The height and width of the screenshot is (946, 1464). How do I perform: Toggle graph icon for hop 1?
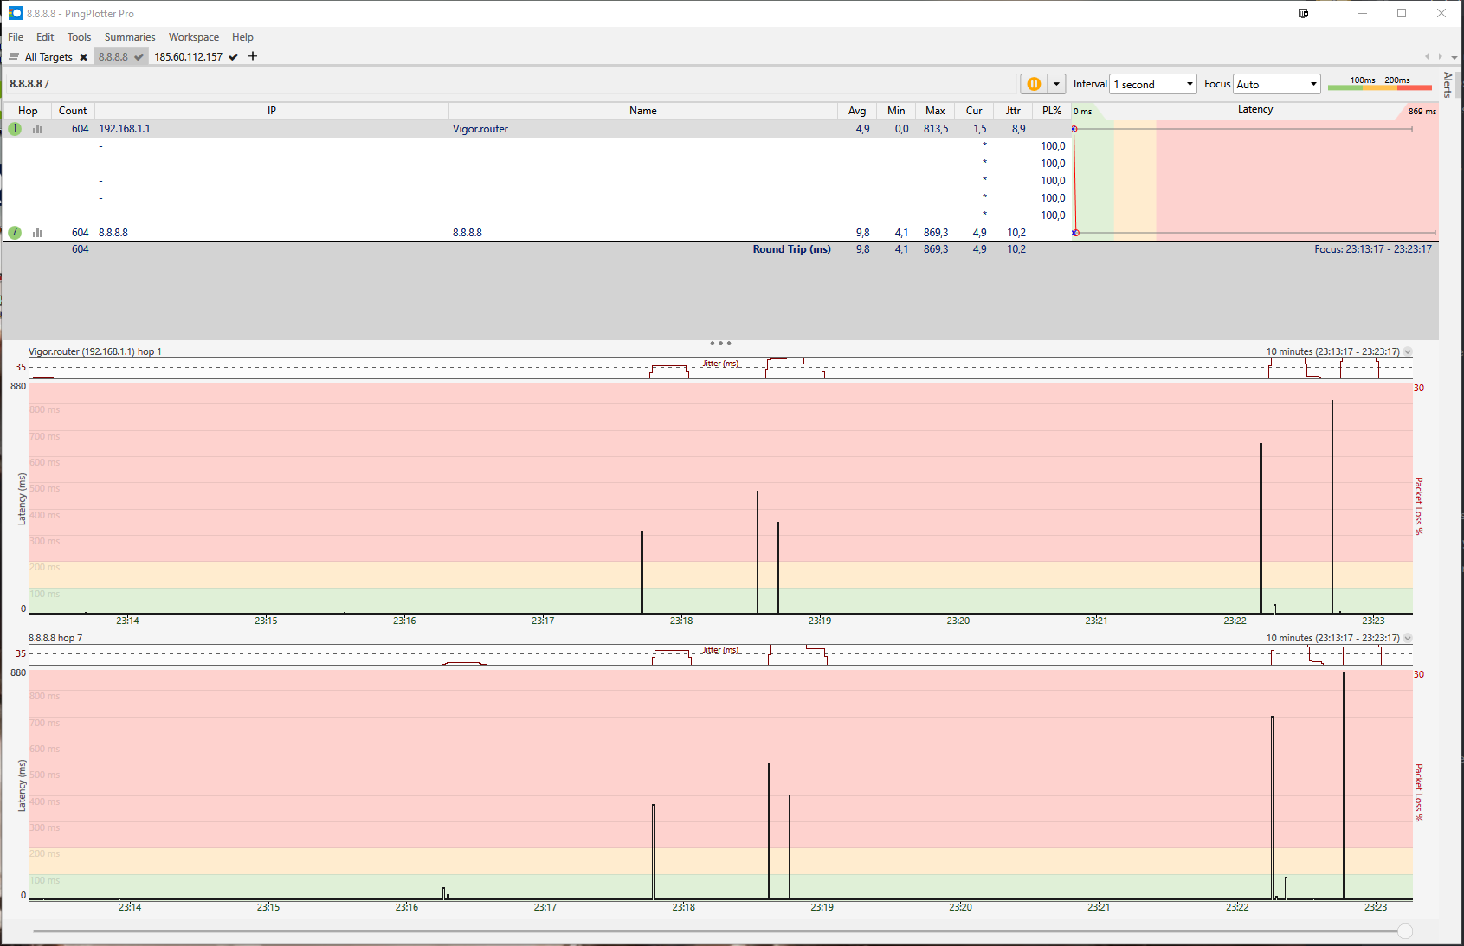38,129
